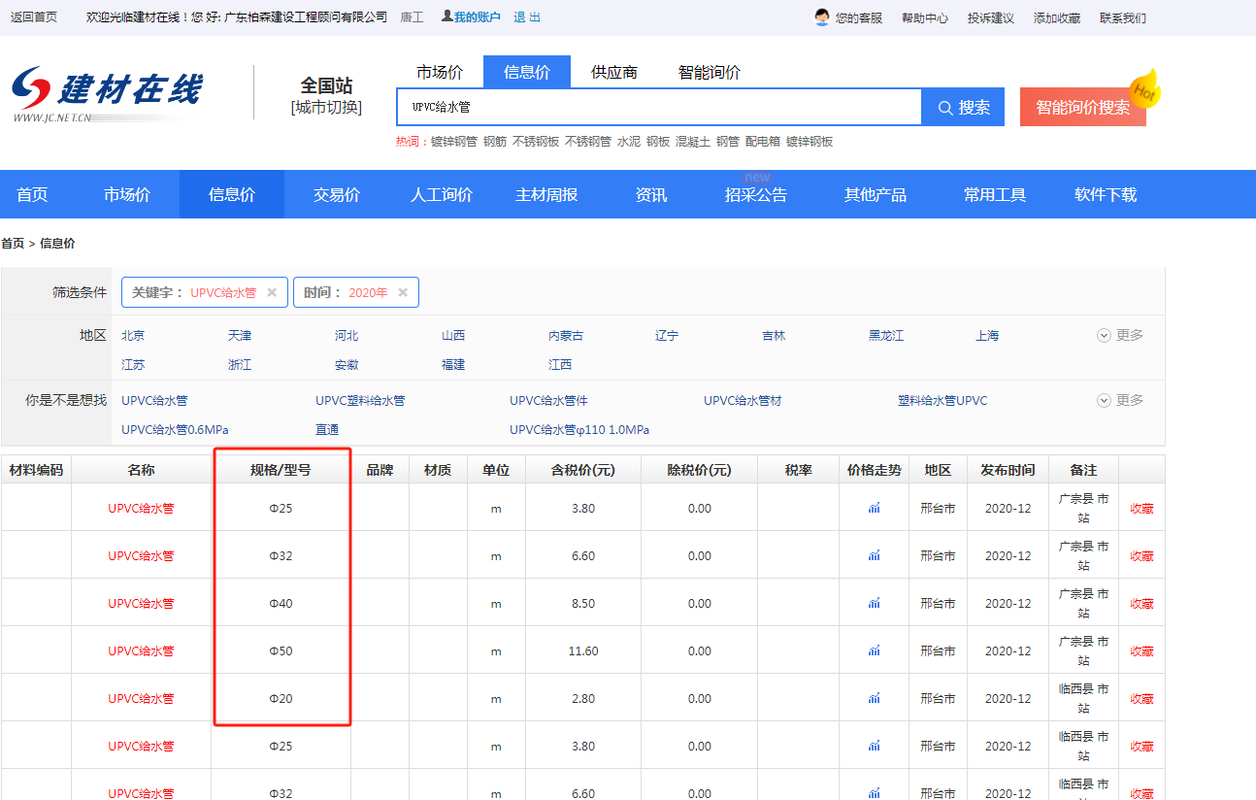Click hot word 镀锌钢管
This screenshot has height=800, width=1256.
point(454,142)
